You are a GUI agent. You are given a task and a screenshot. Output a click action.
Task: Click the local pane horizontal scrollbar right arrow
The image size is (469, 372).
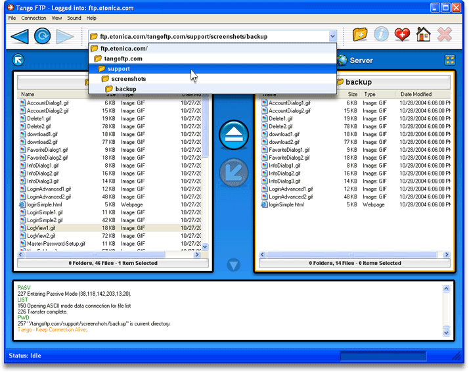[197, 255]
